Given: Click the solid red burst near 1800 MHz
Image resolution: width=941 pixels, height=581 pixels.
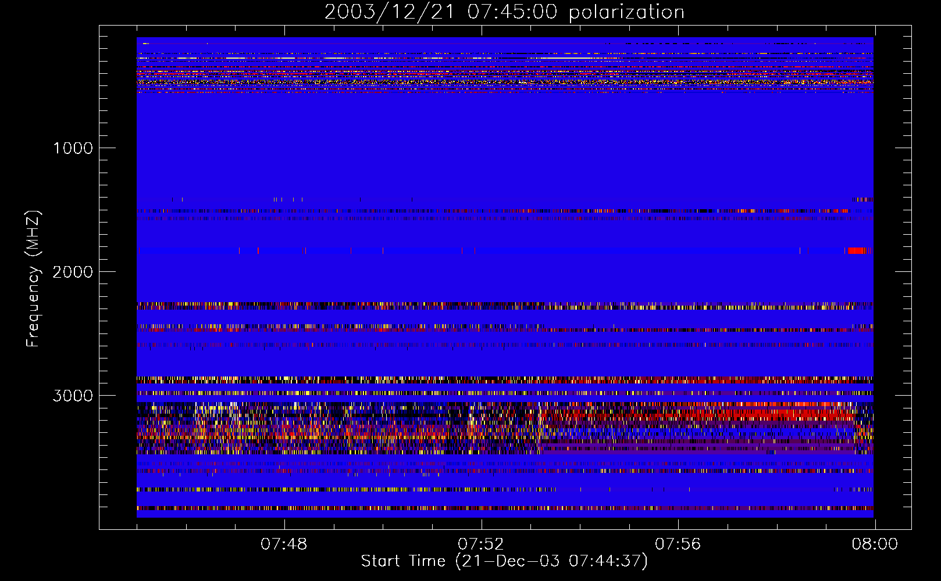Looking at the screenshot, I should (857, 251).
